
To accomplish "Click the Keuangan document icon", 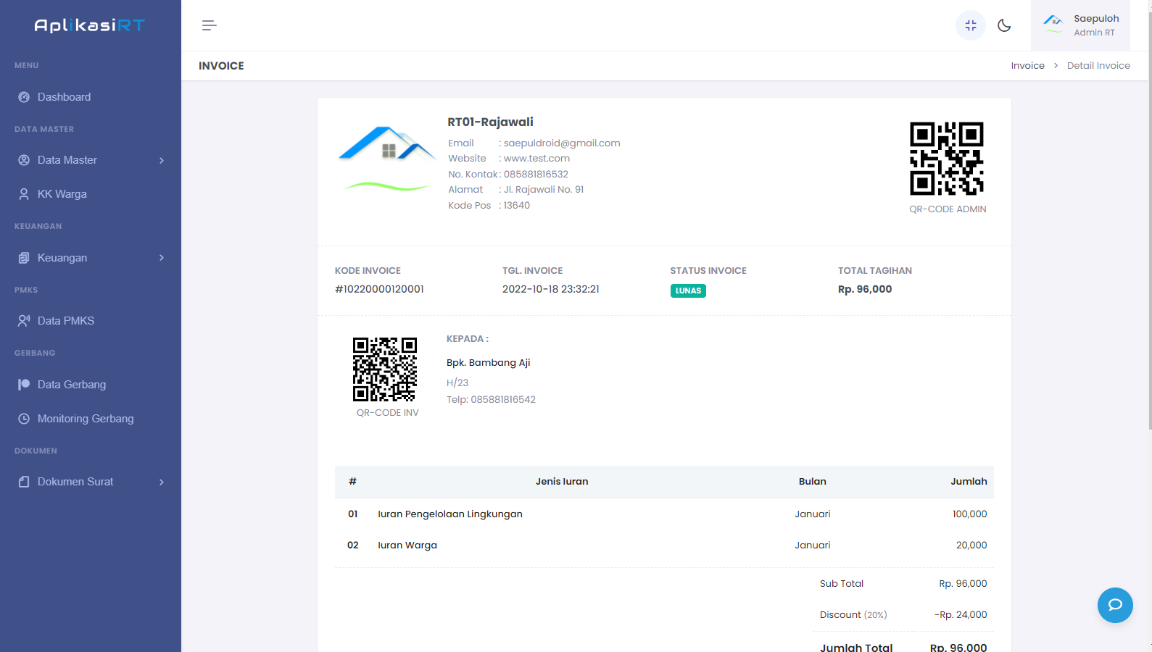I will 24,258.
